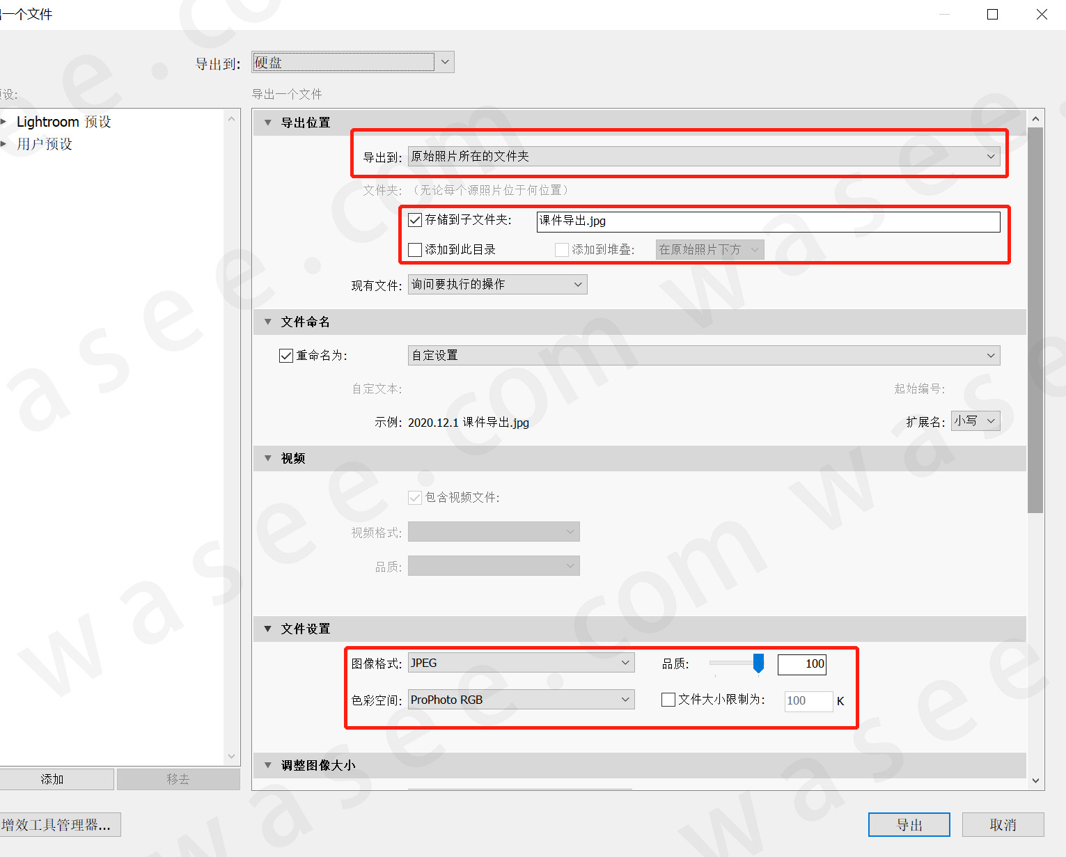Click the settings panel scroll down arrow
Screen dimensions: 1066x857
[x=1035, y=781]
